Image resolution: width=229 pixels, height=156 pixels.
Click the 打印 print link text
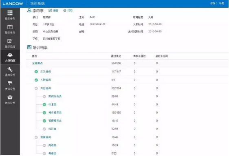(x=70, y=11)
